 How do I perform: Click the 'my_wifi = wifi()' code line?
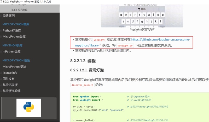[x=84, y=107]
